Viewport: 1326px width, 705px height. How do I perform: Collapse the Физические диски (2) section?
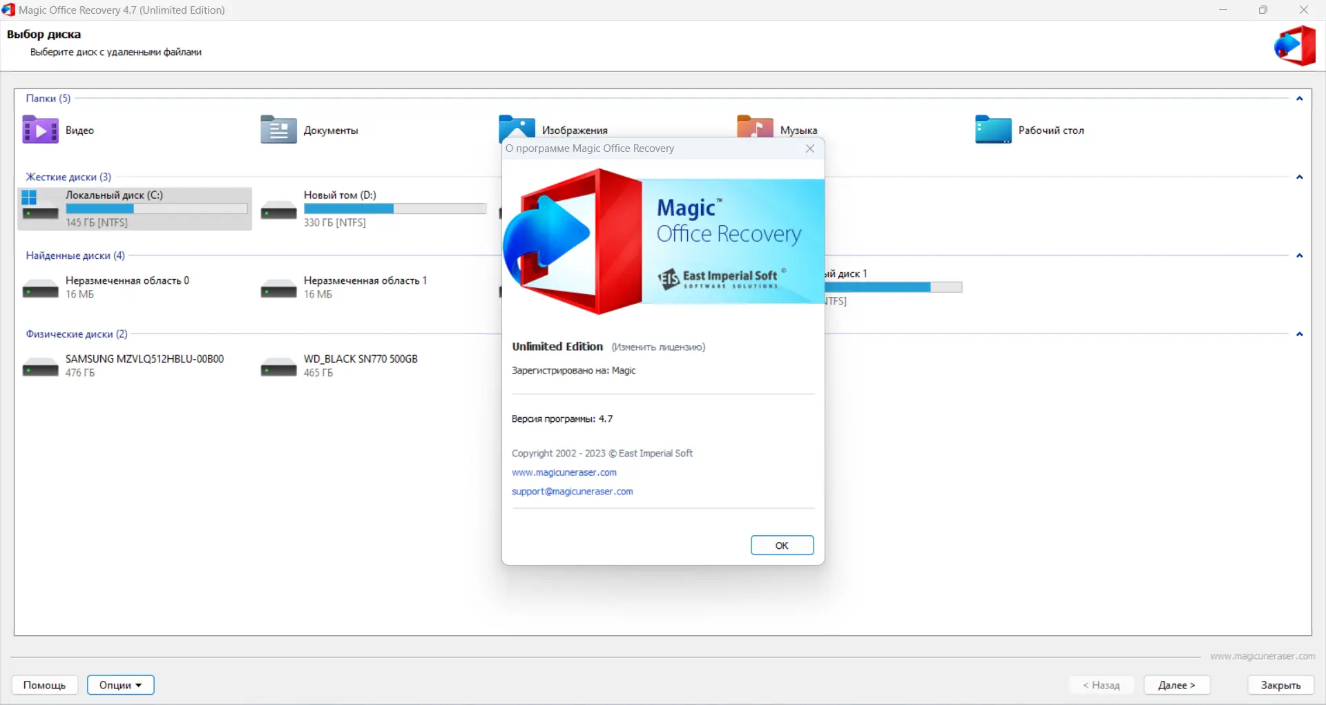[1299, 334]
